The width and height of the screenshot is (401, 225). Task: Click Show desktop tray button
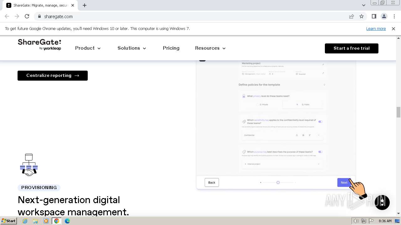(398, 221)
